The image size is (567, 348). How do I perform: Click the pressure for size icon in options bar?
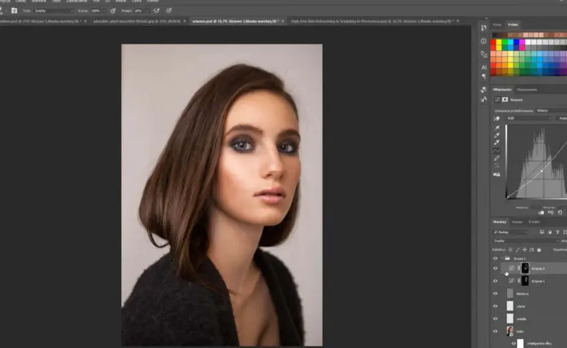[169, 11]
